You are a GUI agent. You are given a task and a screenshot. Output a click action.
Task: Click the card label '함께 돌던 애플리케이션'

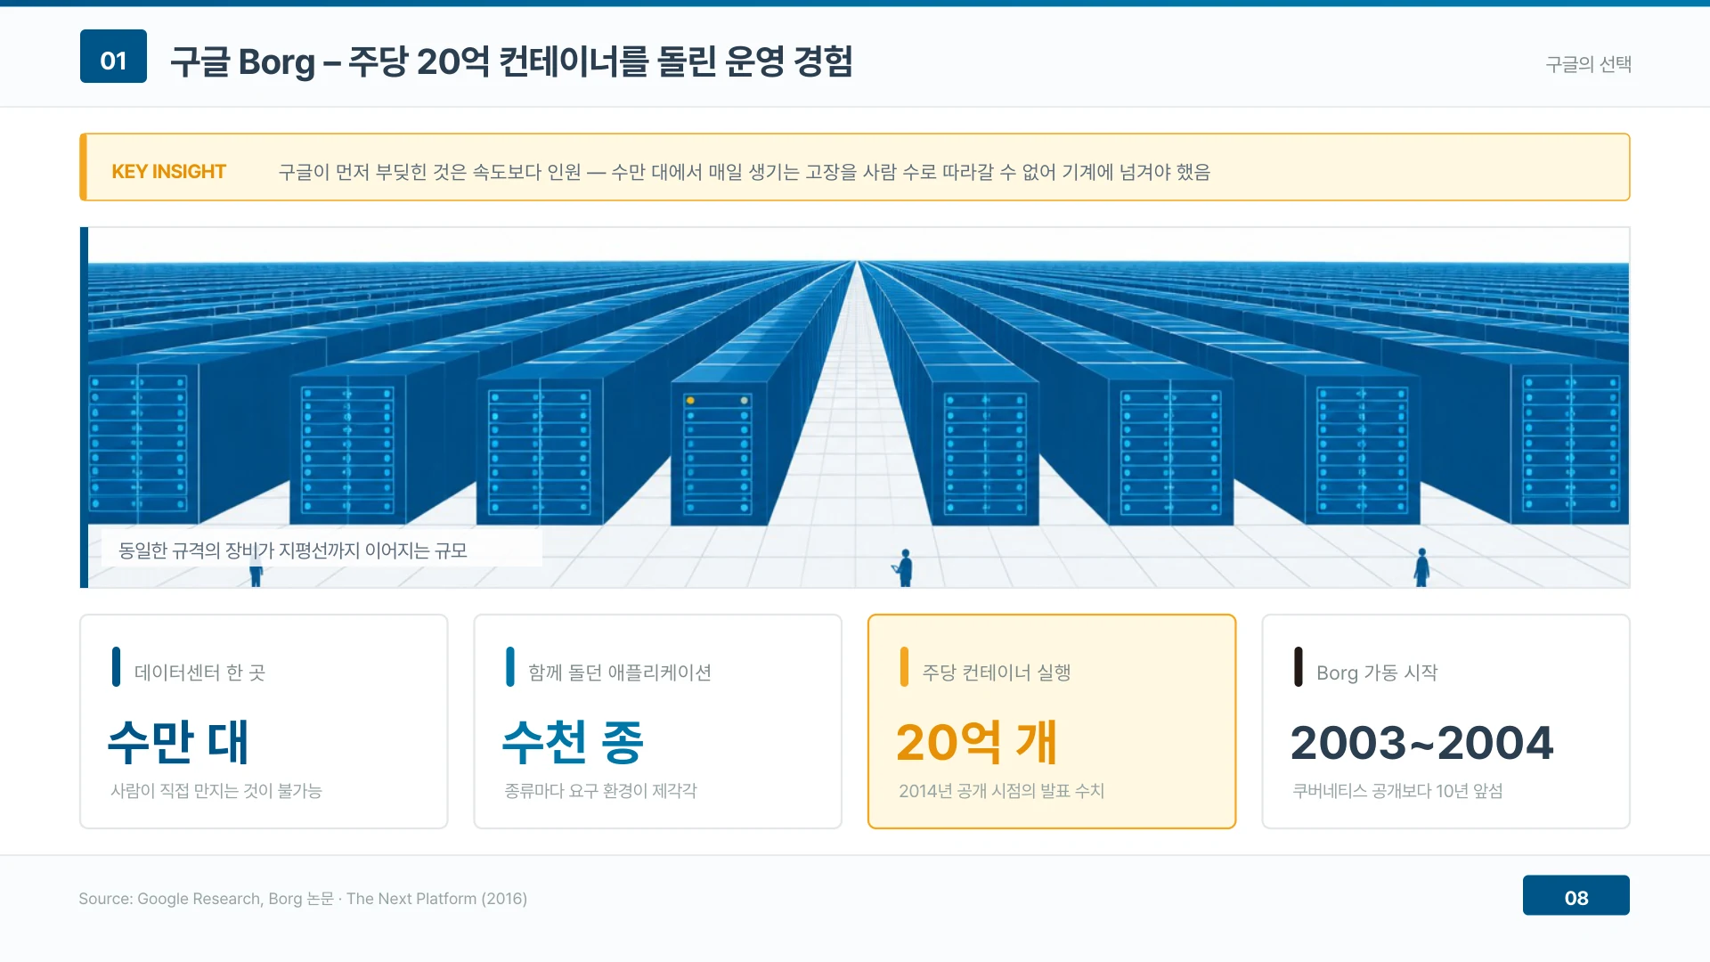[x=620, y=673]
